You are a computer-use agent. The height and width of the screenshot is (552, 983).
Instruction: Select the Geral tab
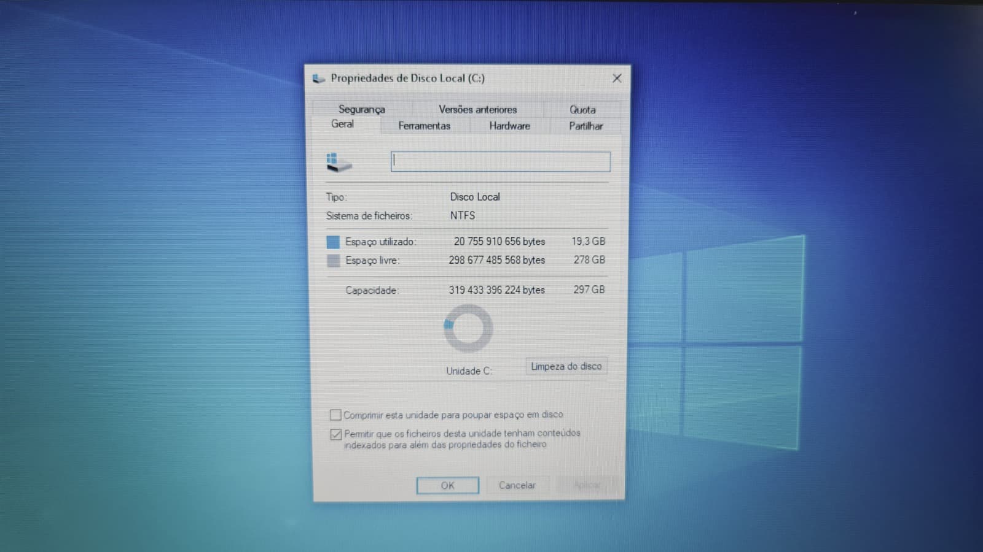(x=342, y=124)
